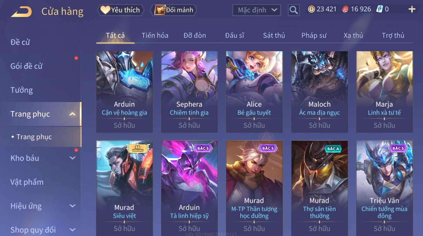The image size is (423, 236).
Task: Open the search magnifier icon
Action: [x=293, y=10]
